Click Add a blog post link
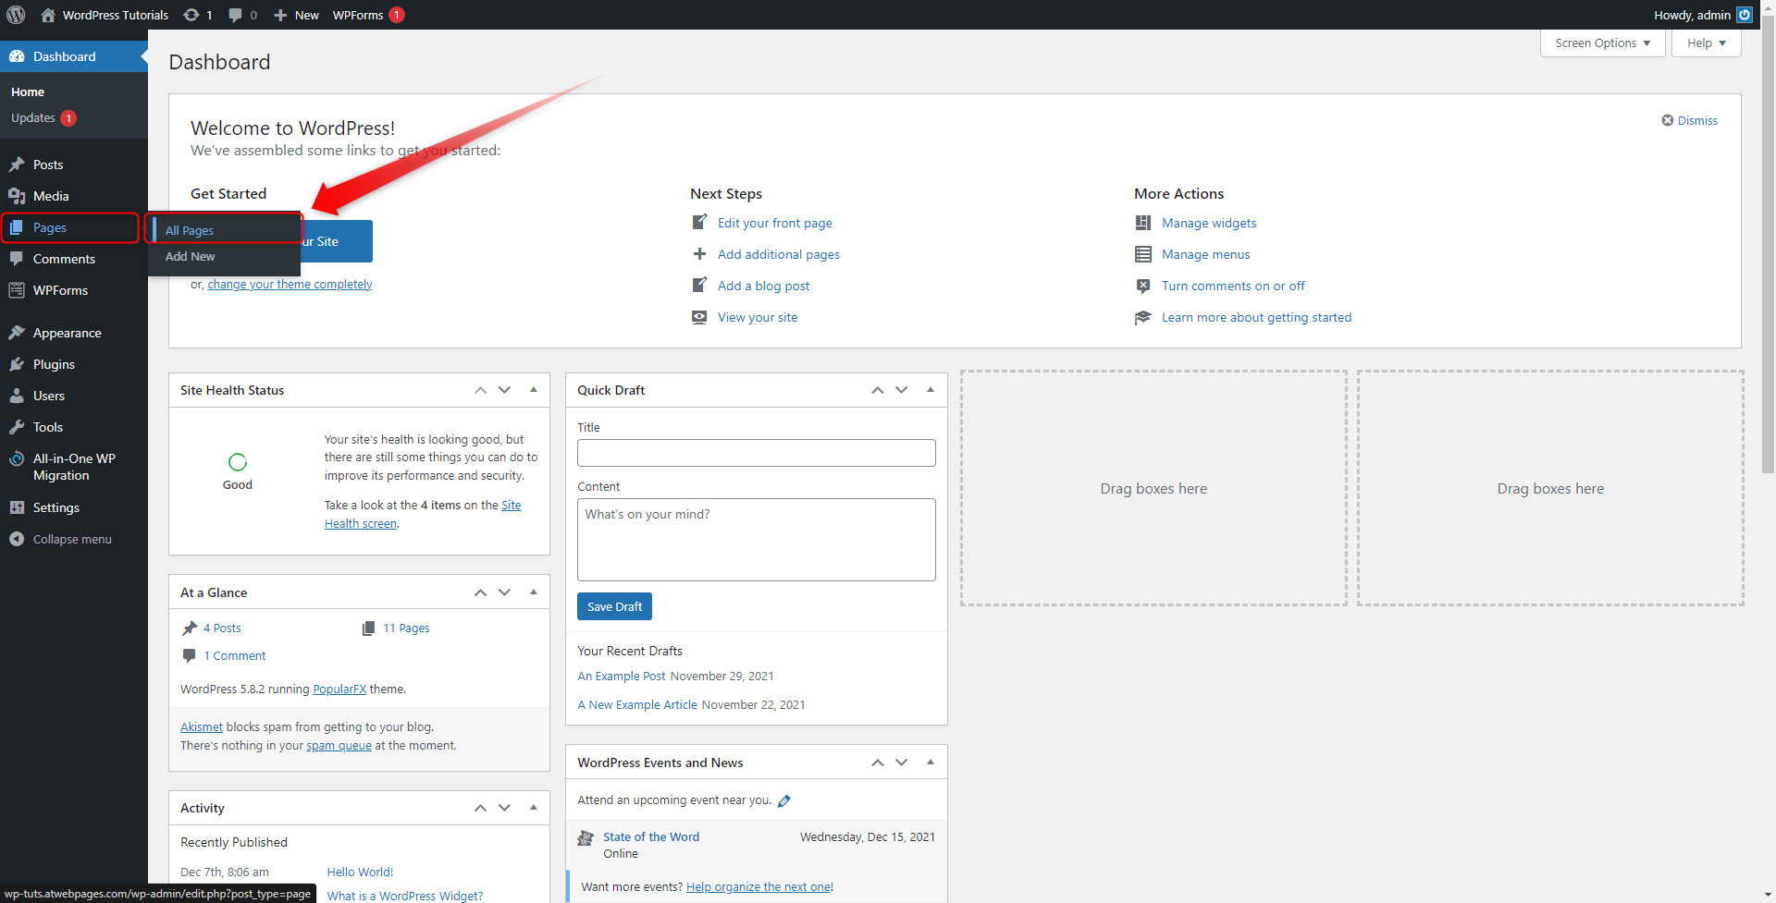Viewport: 1776px width, 903px height. [763, 286]
